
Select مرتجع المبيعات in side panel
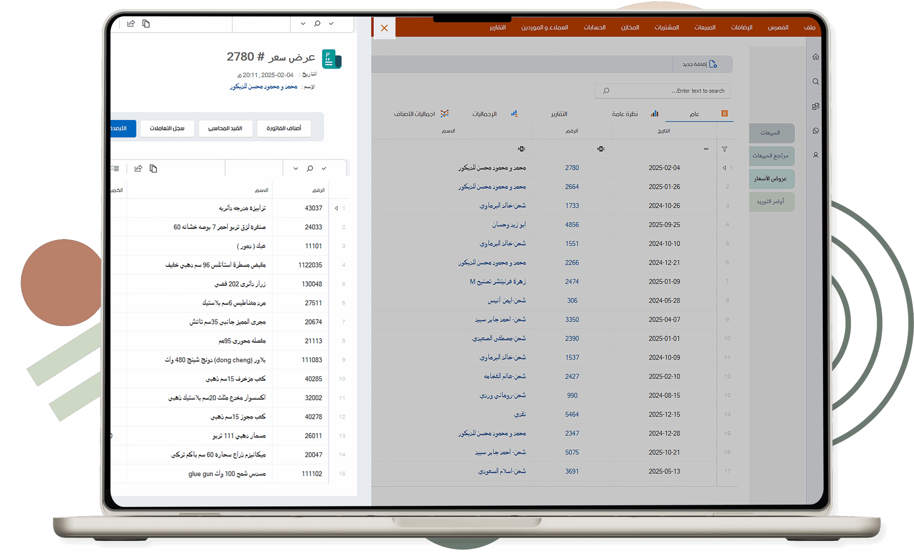770,156
